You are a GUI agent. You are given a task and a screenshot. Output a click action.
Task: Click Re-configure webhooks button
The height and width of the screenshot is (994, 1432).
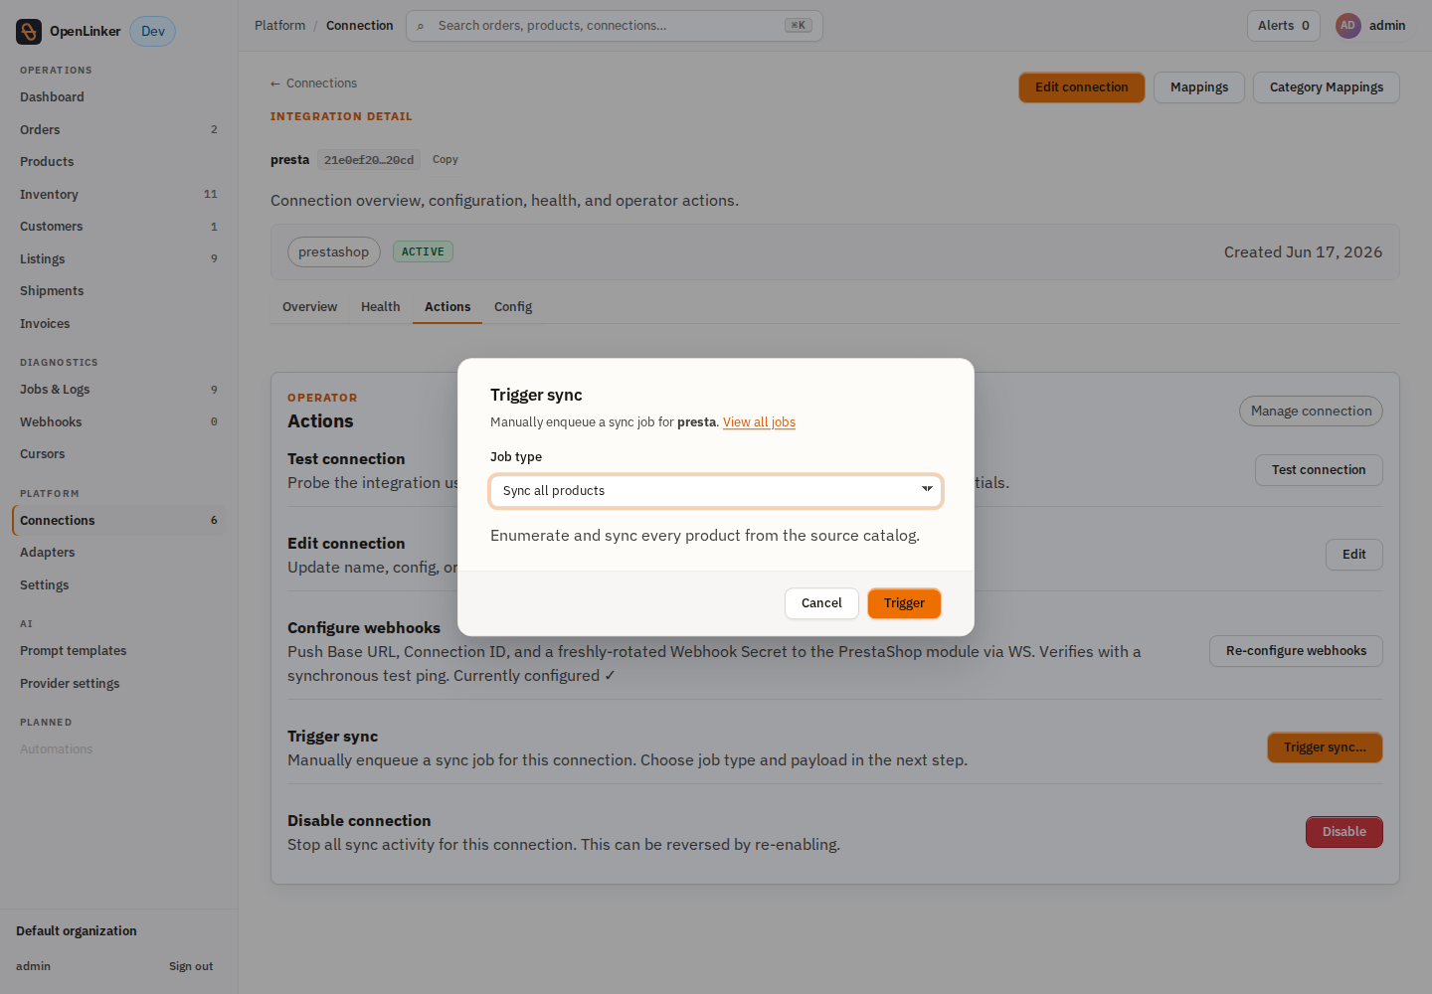(1296, 651)
